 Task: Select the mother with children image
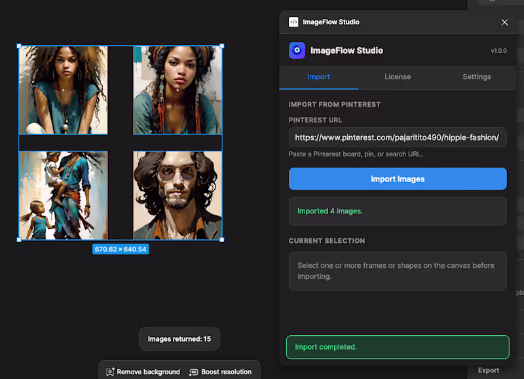[x=63, y=195]
